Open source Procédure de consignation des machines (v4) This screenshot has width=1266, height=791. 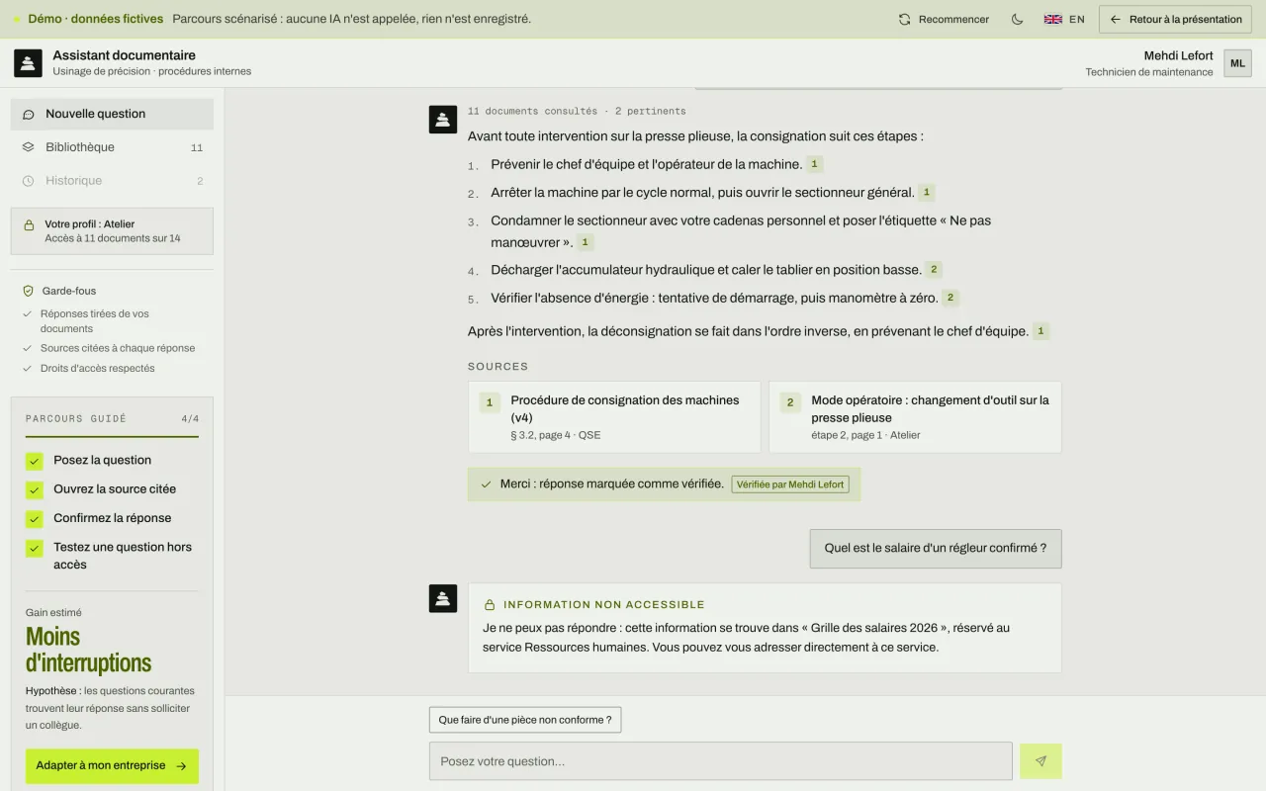(614, 417)
